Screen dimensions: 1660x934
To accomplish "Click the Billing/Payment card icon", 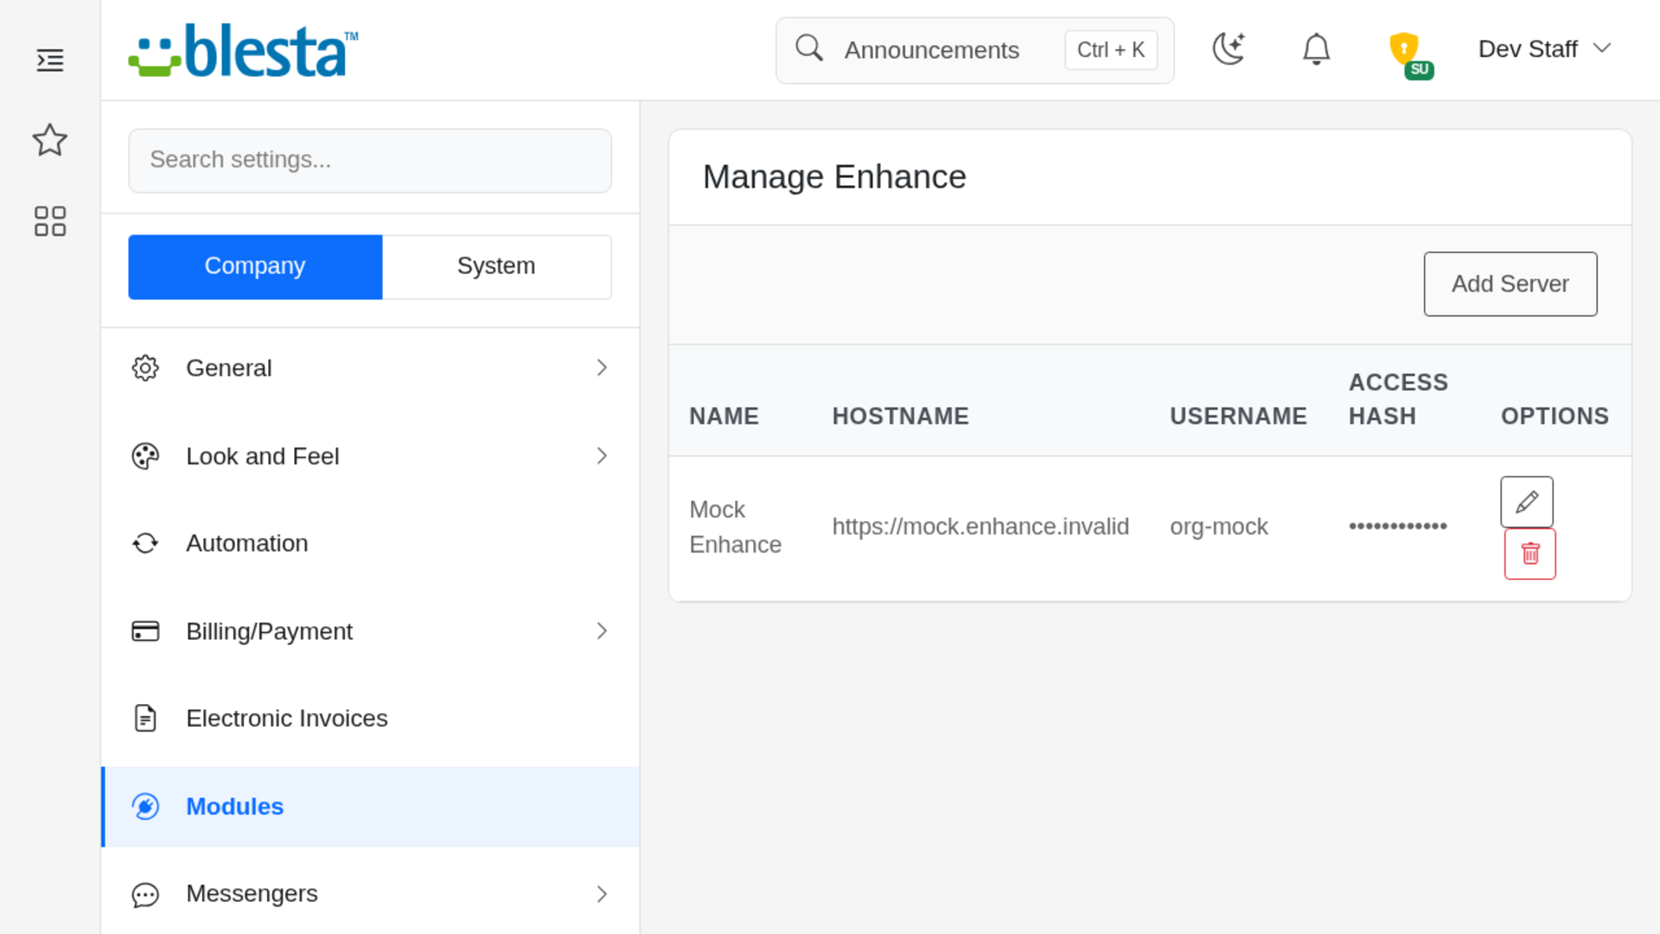I will click(145, 631).
